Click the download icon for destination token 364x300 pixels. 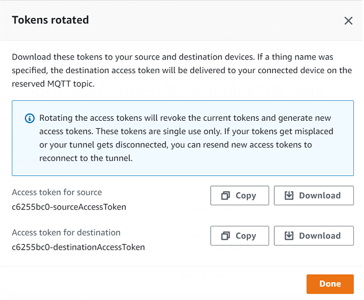289,236
